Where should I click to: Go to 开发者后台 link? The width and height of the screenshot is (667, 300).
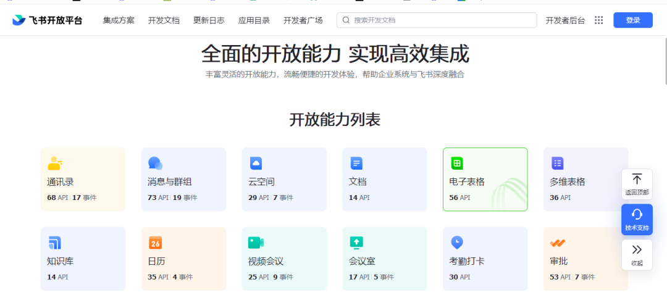pyautogui.click(x=565, y=20)
